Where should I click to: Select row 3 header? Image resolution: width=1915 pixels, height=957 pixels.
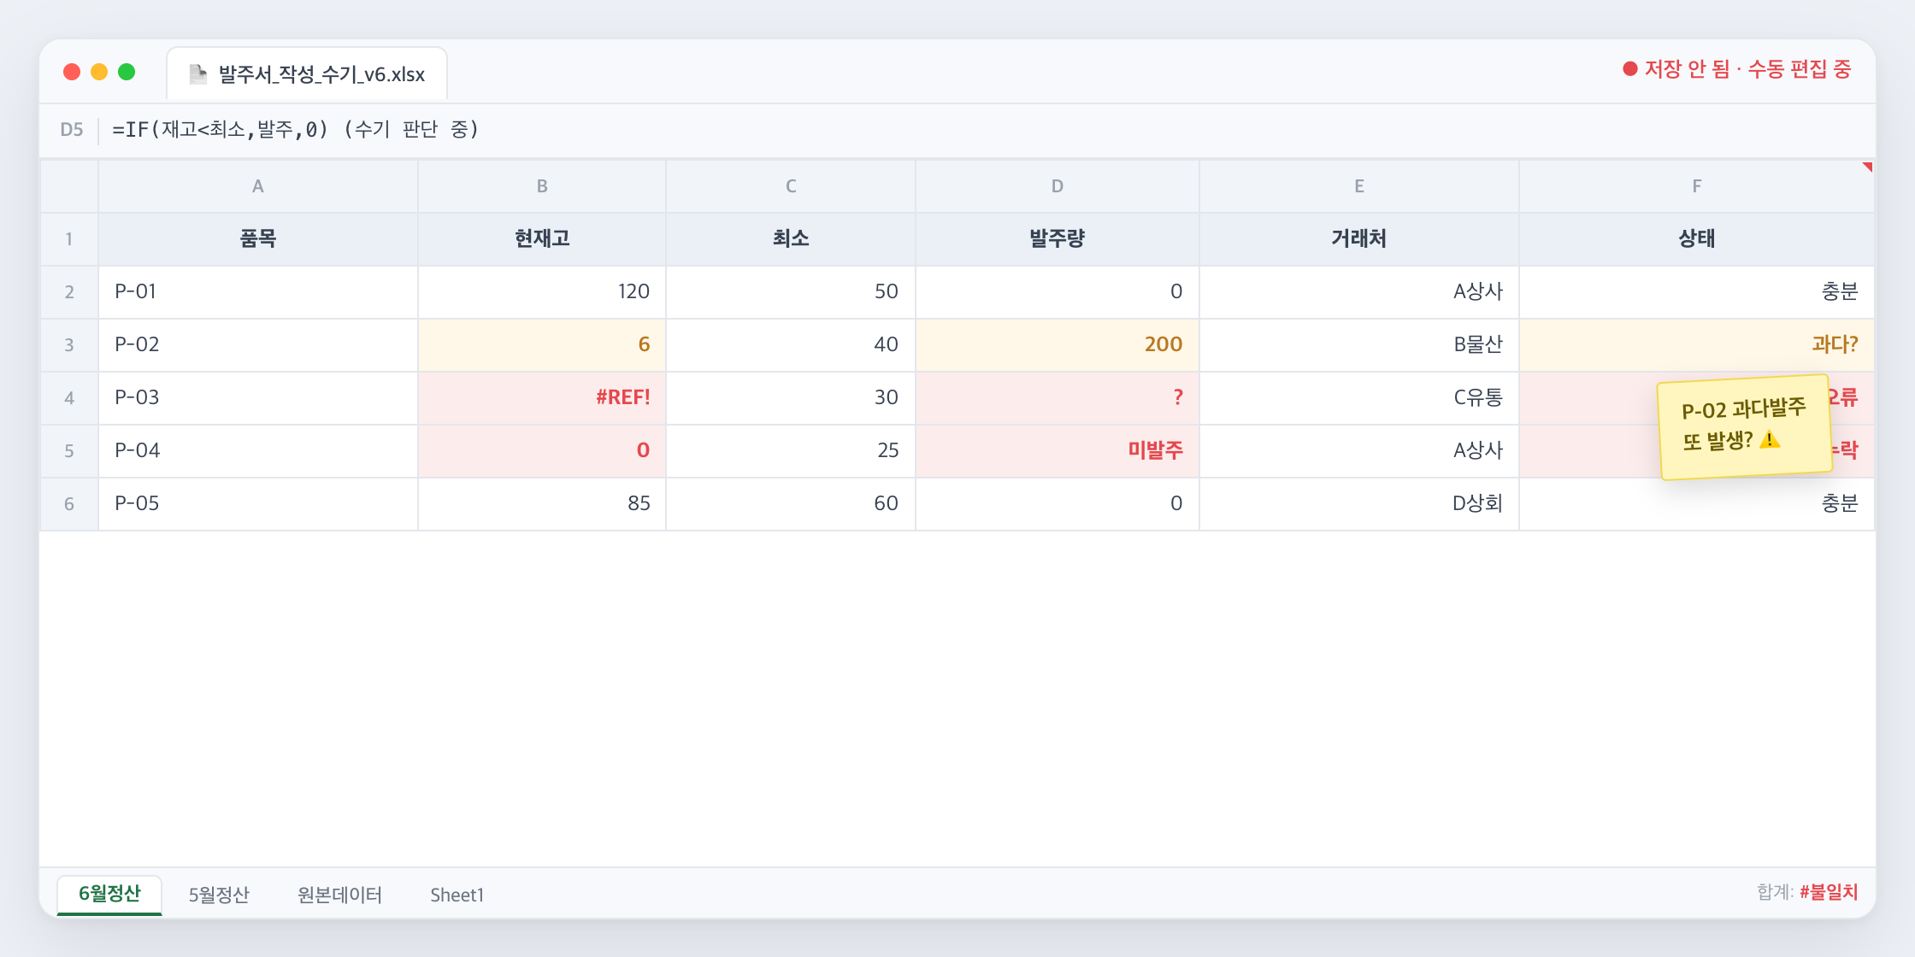(x=69, y=345)
